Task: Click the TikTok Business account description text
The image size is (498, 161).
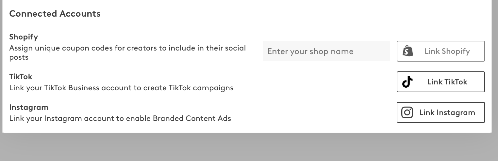Action: 121,88
